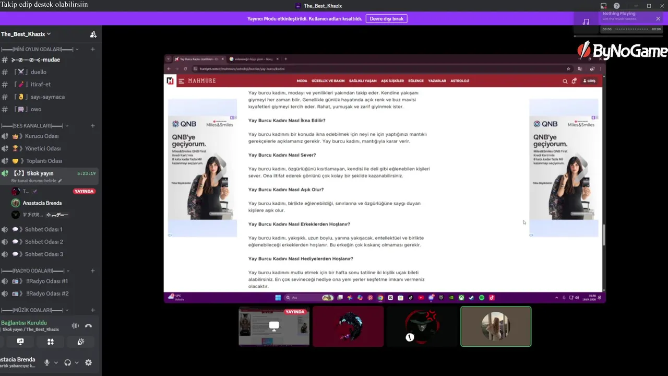Select the YAYINDA stream thumbnail tile
Screen dimensions: 668x376
point(274,326)
